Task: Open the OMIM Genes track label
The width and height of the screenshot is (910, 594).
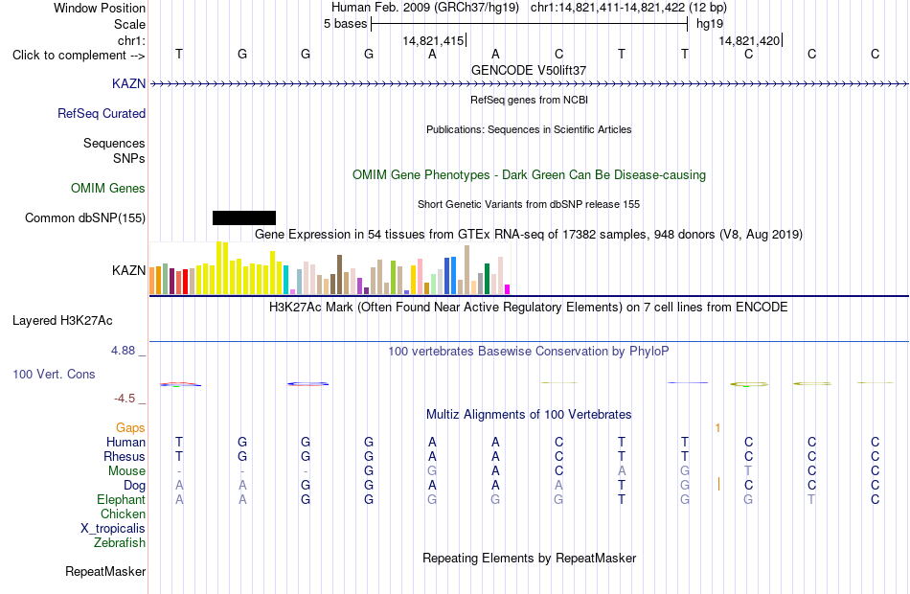Action: pos(108,188)
